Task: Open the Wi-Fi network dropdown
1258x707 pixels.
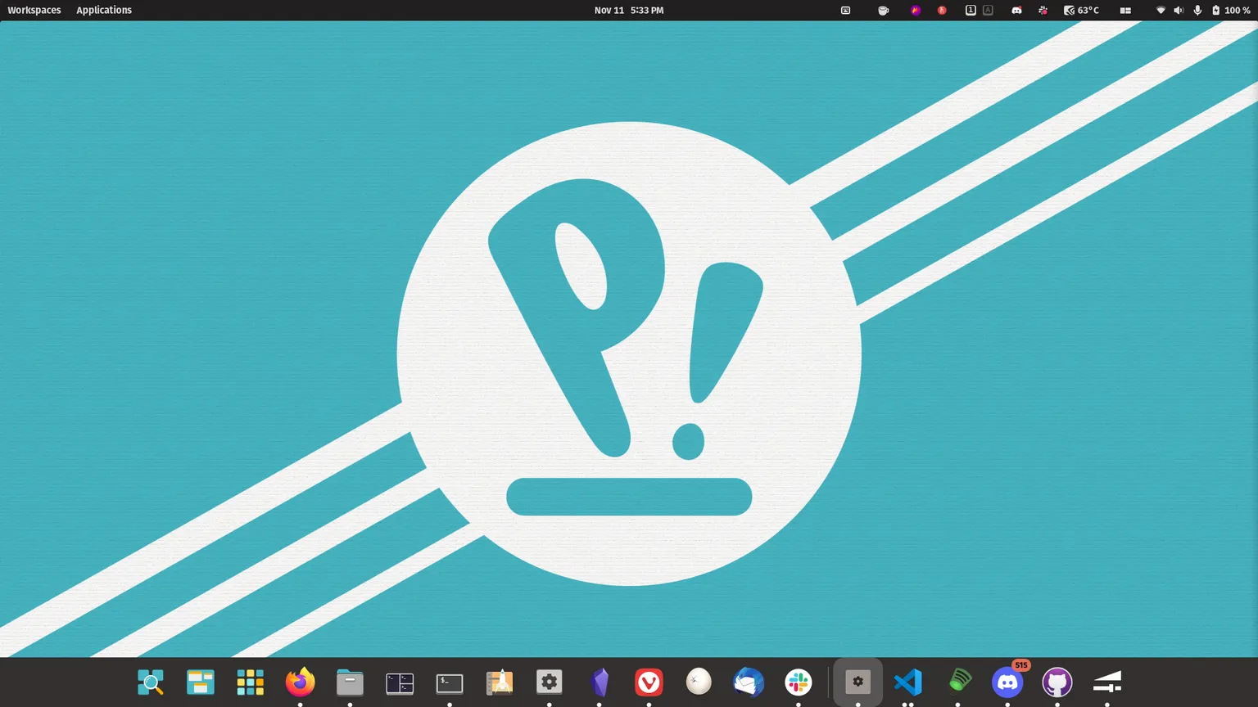Action: [x=1161, y=10]
